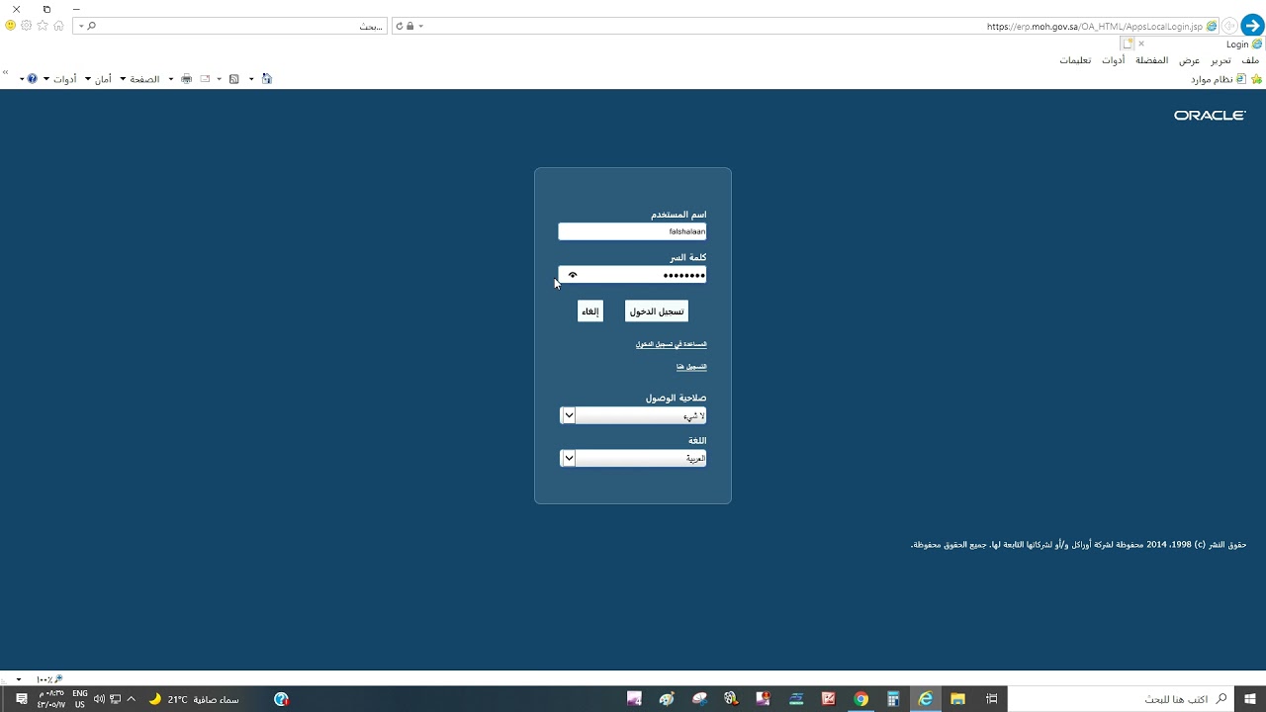The width and height of the screenshot is (1266, 712).
Task: Click the refresh page icon
Action: 399,26
